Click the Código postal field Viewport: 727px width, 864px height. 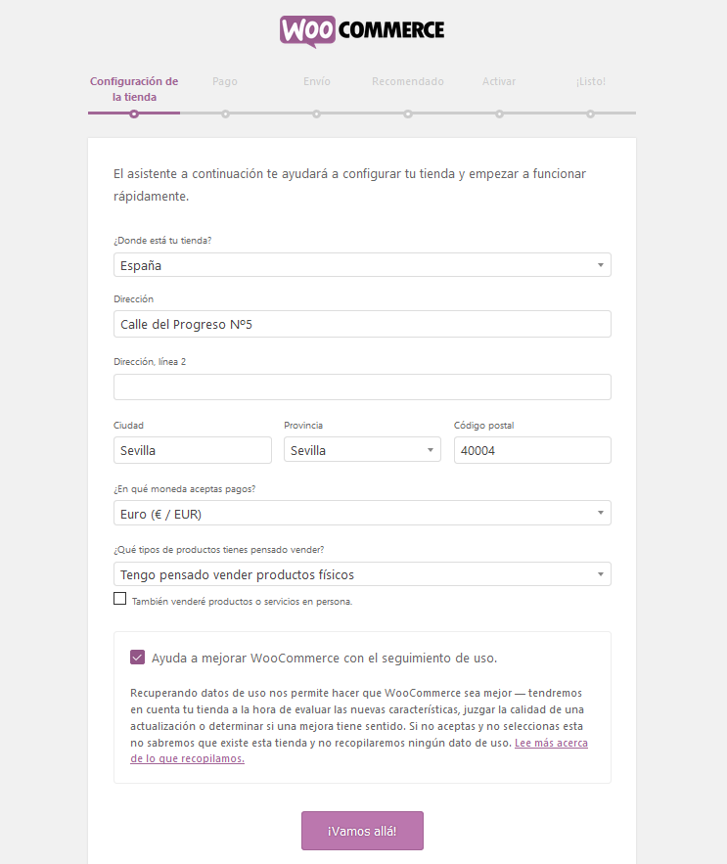click(x=532, y=450)
